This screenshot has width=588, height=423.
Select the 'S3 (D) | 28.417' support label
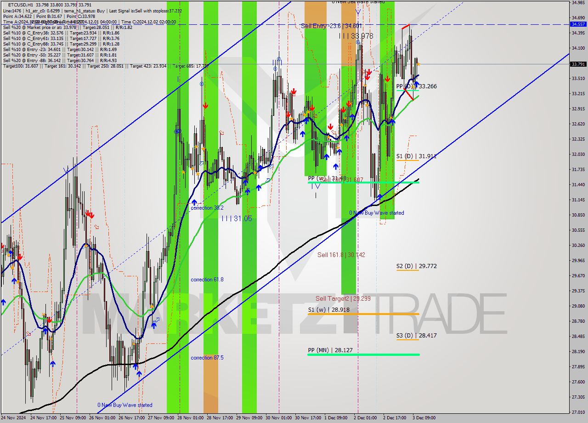click(417, 336)
